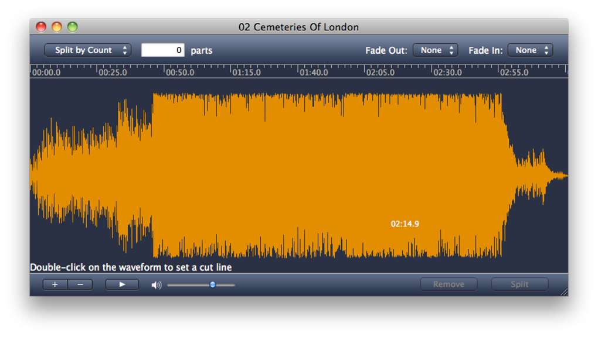598x337 pixels.
Task: Click the 'Fade In:' label
Action: click(485, 50)
